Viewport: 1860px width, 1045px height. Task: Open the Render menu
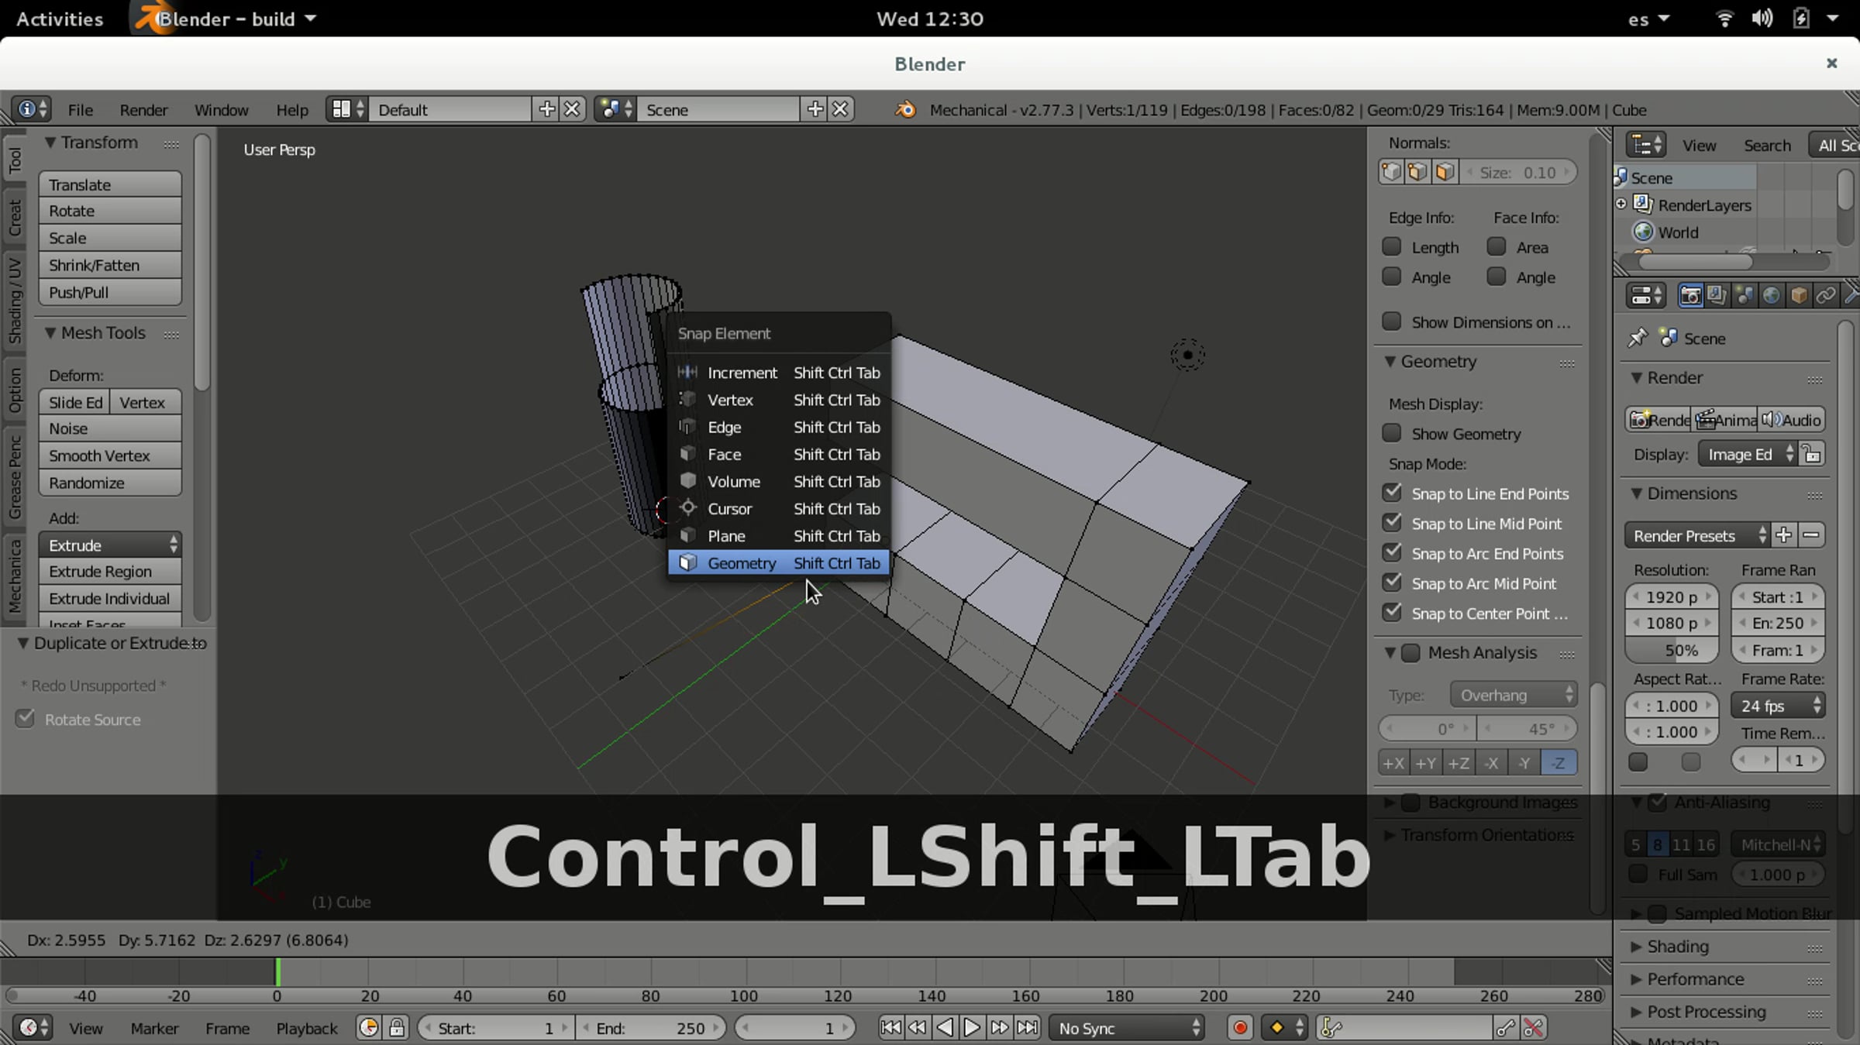[x=143, y=110]
